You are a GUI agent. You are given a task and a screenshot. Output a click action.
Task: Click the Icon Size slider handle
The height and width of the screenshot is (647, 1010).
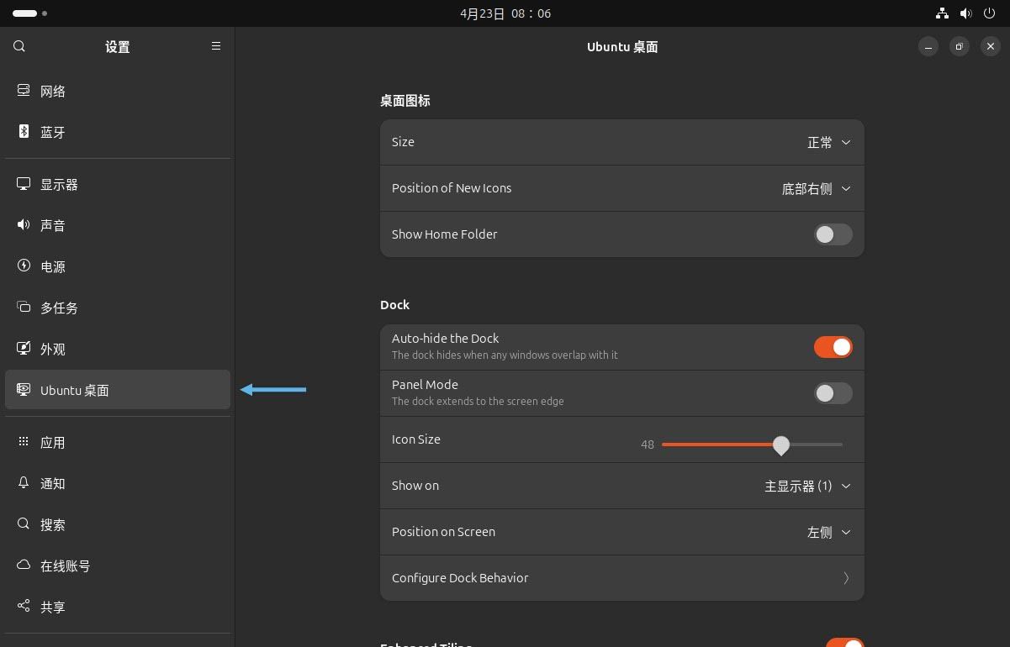(781, 444)
